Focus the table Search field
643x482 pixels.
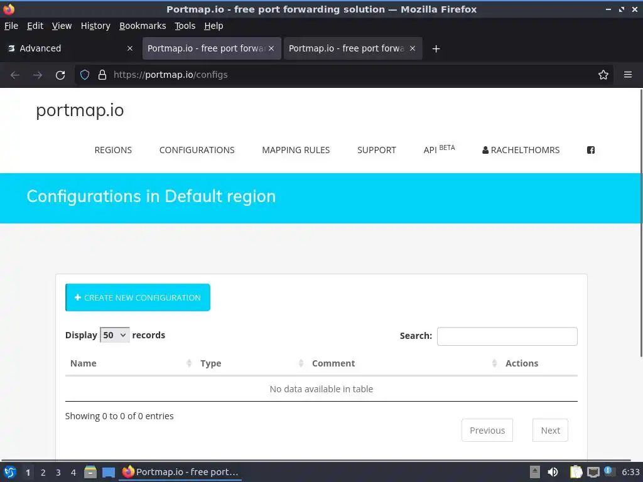507,336
